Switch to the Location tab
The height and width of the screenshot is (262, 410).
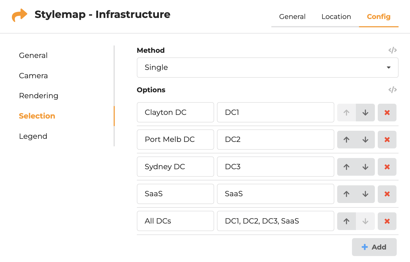coord(336,17)
